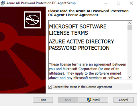Close the setup window with the X
Image resolution: width=137 pixels, height=106 pixels.
131,3
